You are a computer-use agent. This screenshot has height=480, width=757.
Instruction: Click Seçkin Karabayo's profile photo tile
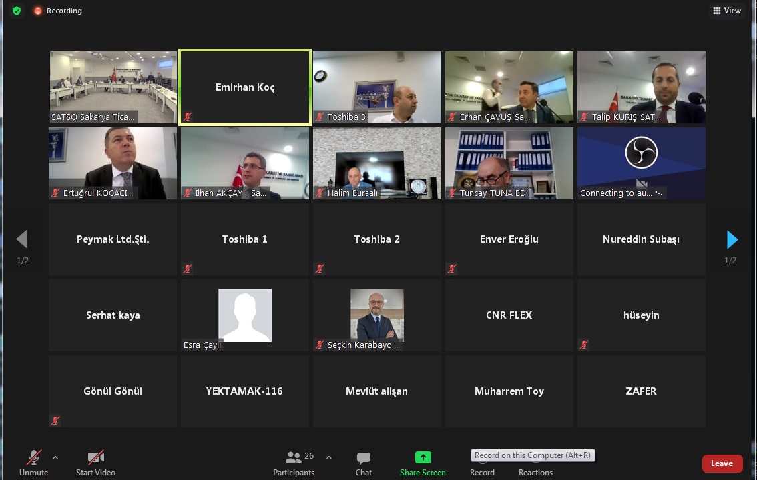pos(377,315)
